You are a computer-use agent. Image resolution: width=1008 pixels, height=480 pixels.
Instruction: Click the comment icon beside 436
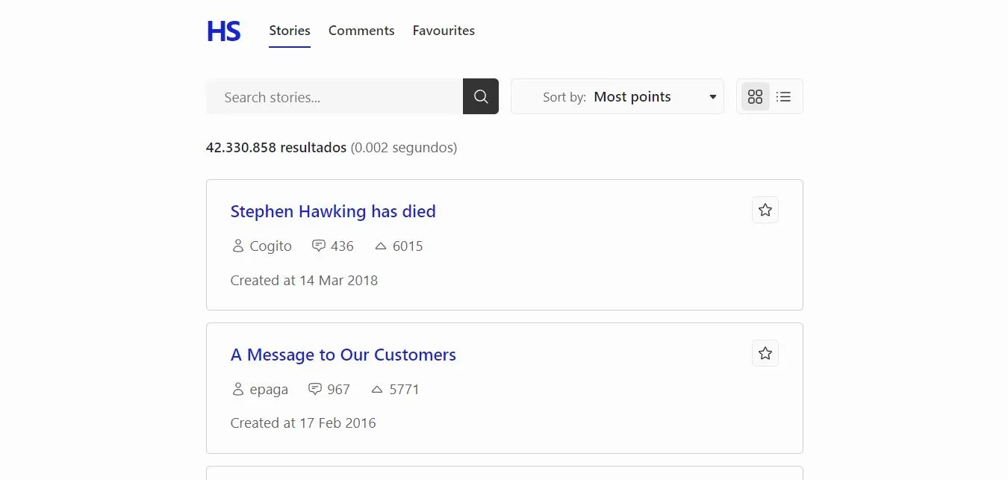(319, 246)
